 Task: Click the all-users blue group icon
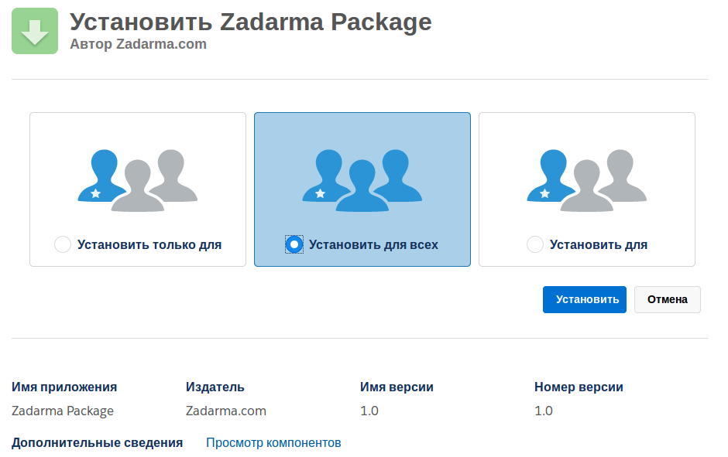(362, 180)
